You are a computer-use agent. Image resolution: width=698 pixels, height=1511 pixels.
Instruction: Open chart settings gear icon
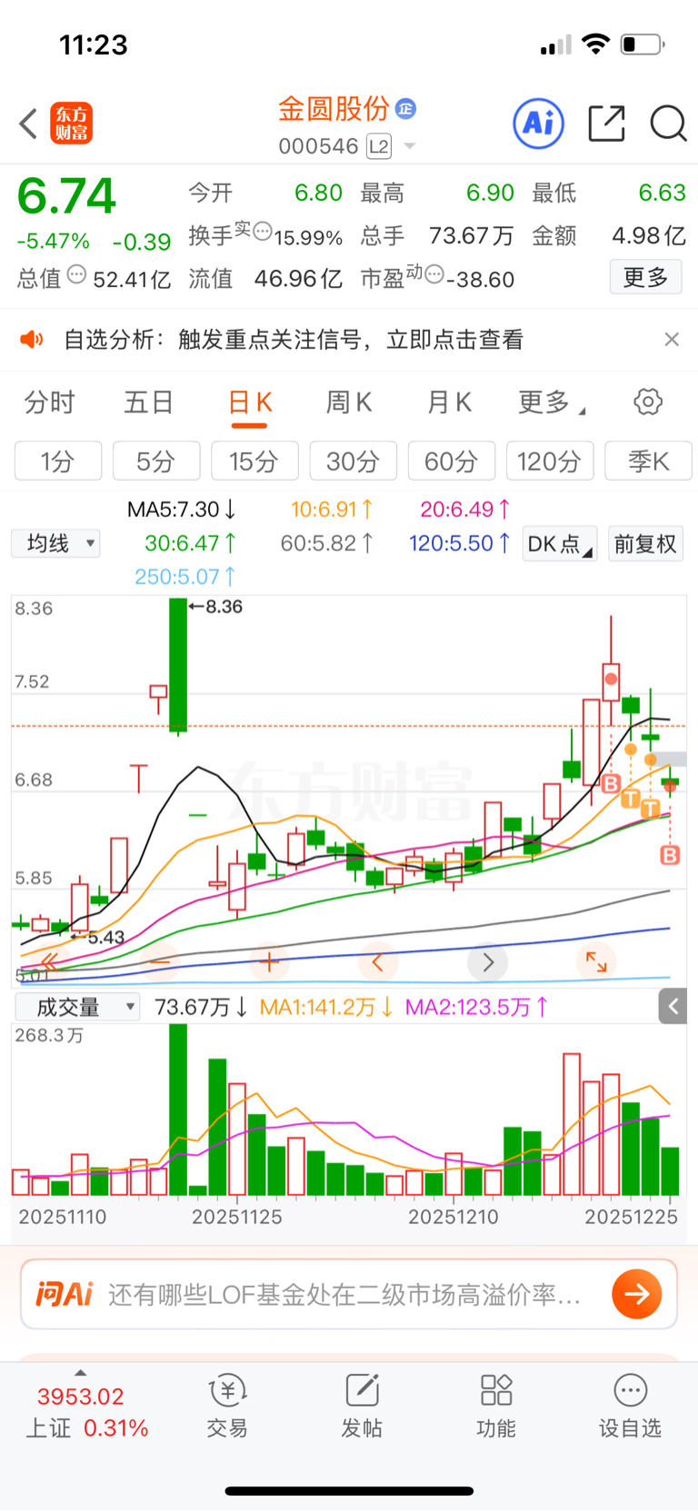click(648, 402)
